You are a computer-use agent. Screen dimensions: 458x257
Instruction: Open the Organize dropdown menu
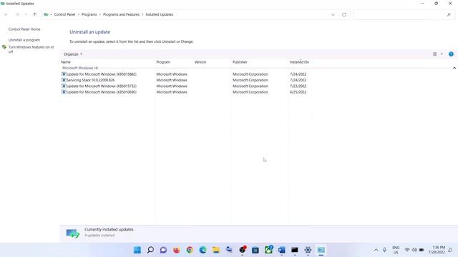coord(73,54)
